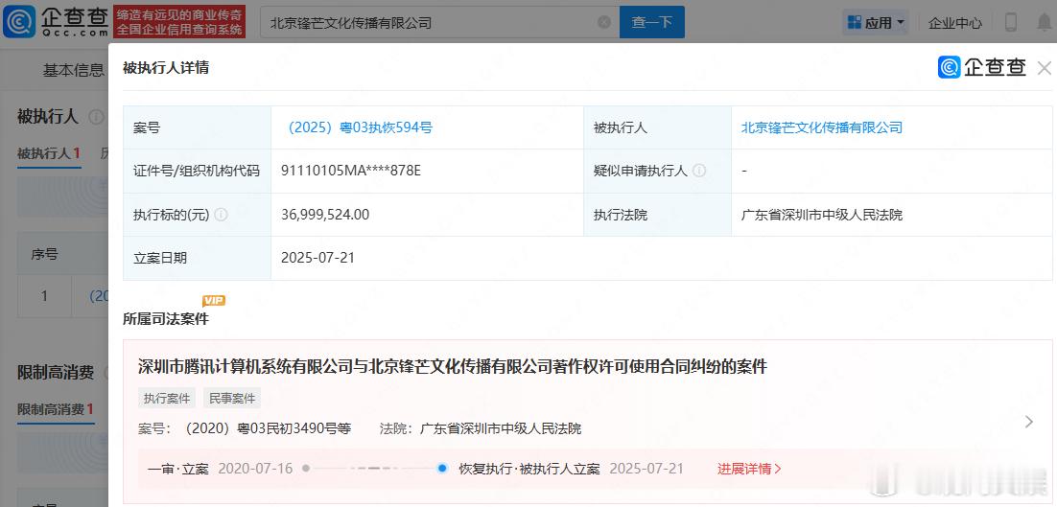Viewport: 1057px width, 507px height.
Task: Click info icon next to 疑似申请执行人
Action: pyautogui.click(x=699, y=171)
